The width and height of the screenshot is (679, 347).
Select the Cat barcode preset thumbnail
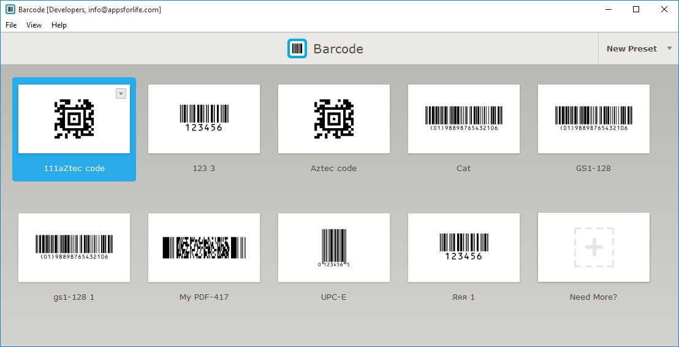pyautogui.click(x=464, y=119)
